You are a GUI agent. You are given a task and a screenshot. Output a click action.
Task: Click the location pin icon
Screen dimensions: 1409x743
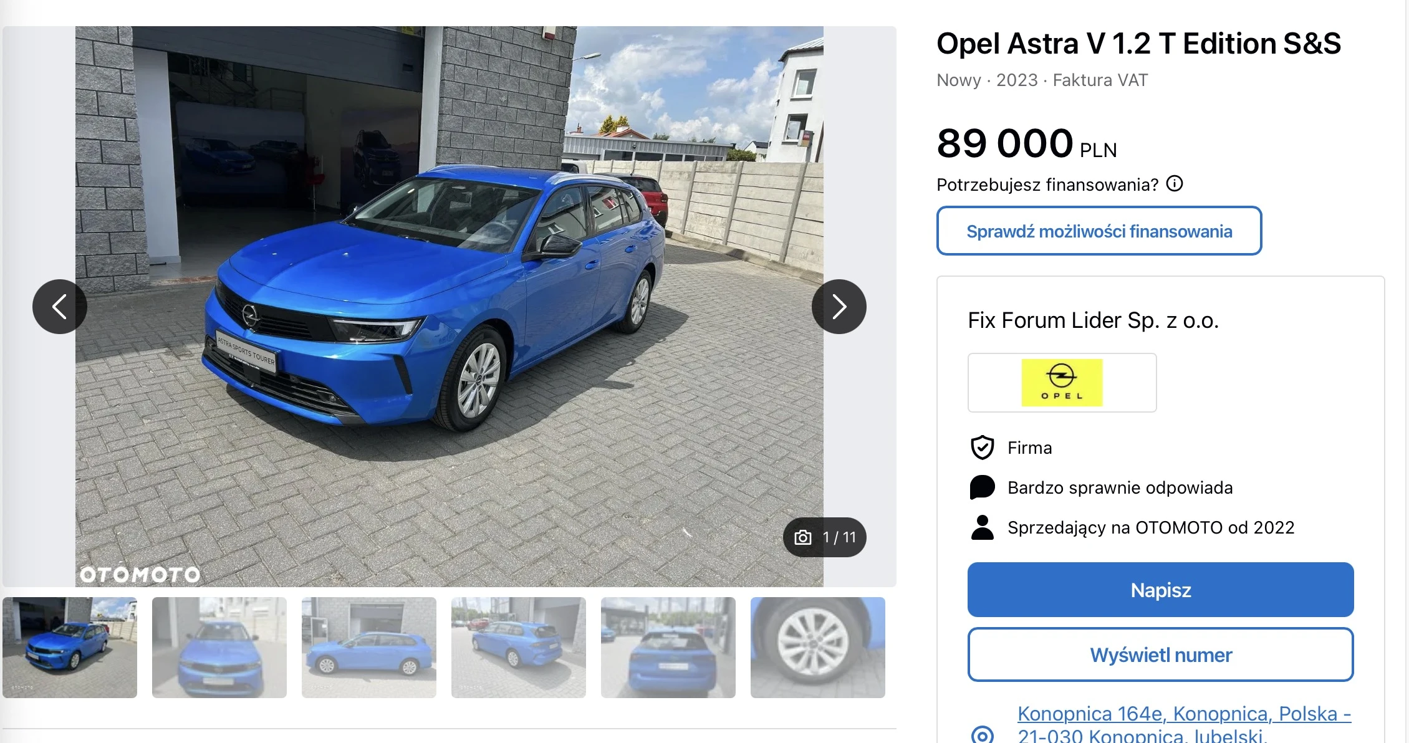[x=983, y=734]
